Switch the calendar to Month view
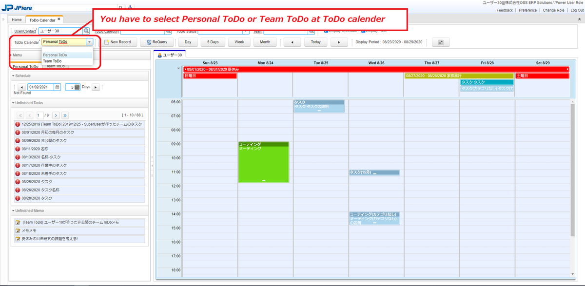Viewport: 585px width, 286px height. point(265,42)
